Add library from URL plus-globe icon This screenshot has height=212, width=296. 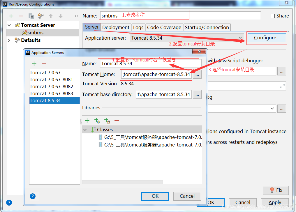(x=97, y=121)
